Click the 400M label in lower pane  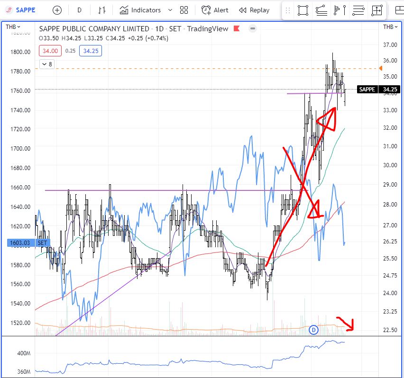(x=24, y=353)
